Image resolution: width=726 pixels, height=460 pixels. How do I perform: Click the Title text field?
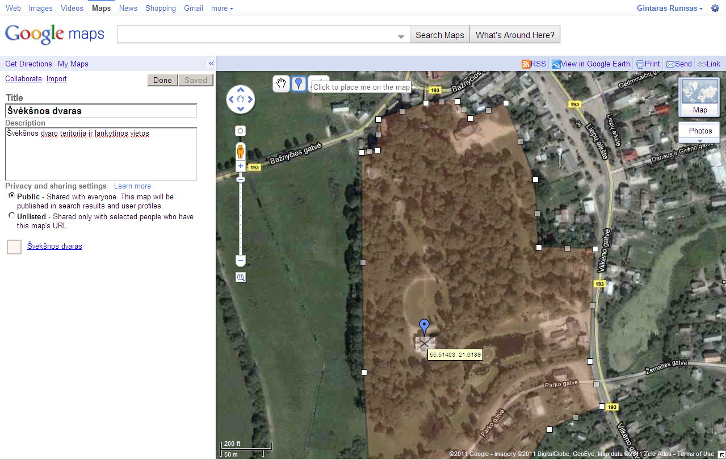(x=101, y=111)
